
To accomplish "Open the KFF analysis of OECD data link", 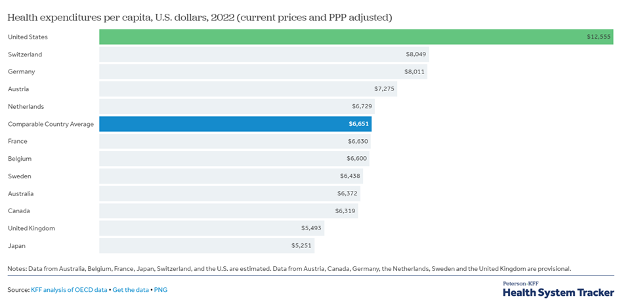I will (x=69, y=289).
